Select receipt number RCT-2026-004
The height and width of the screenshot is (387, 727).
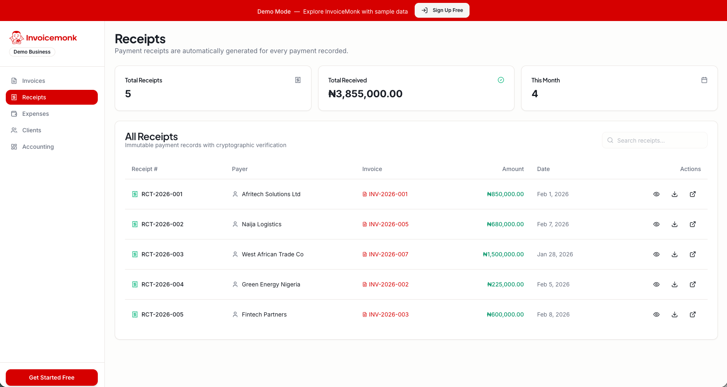163,284
